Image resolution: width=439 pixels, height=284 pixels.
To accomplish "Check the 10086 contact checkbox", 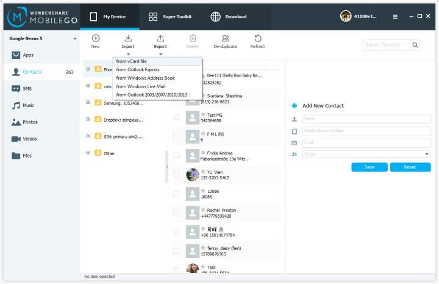I will [176, 193].
